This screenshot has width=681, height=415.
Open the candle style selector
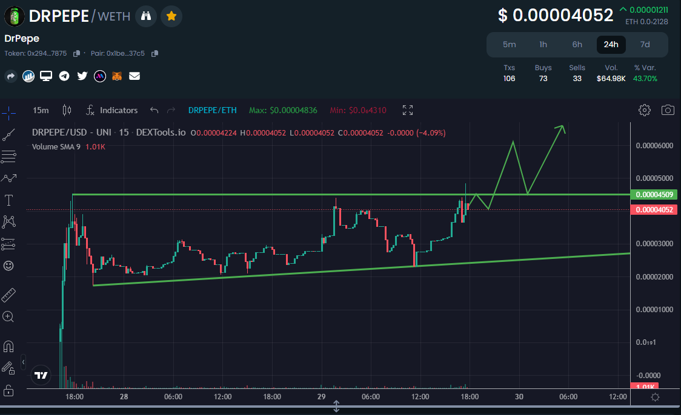click(67, 110)
